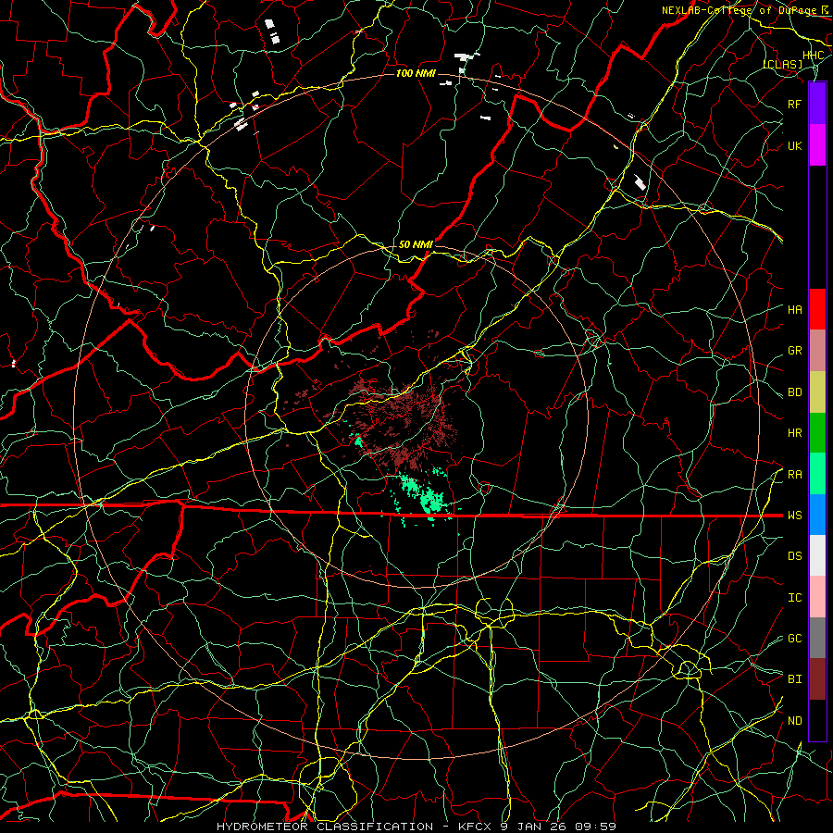Click the 'BD' legend label
The image size is (833, 833).
[794, 392]
